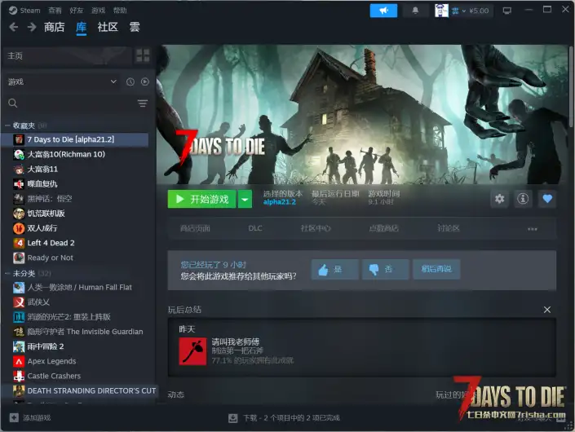Screen dimensions: 575x432
Task: Click thumbs-down do not recommend button
Action: (385, 269)
